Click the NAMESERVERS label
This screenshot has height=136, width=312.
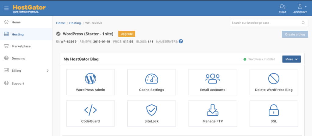[x=167, y=42]
